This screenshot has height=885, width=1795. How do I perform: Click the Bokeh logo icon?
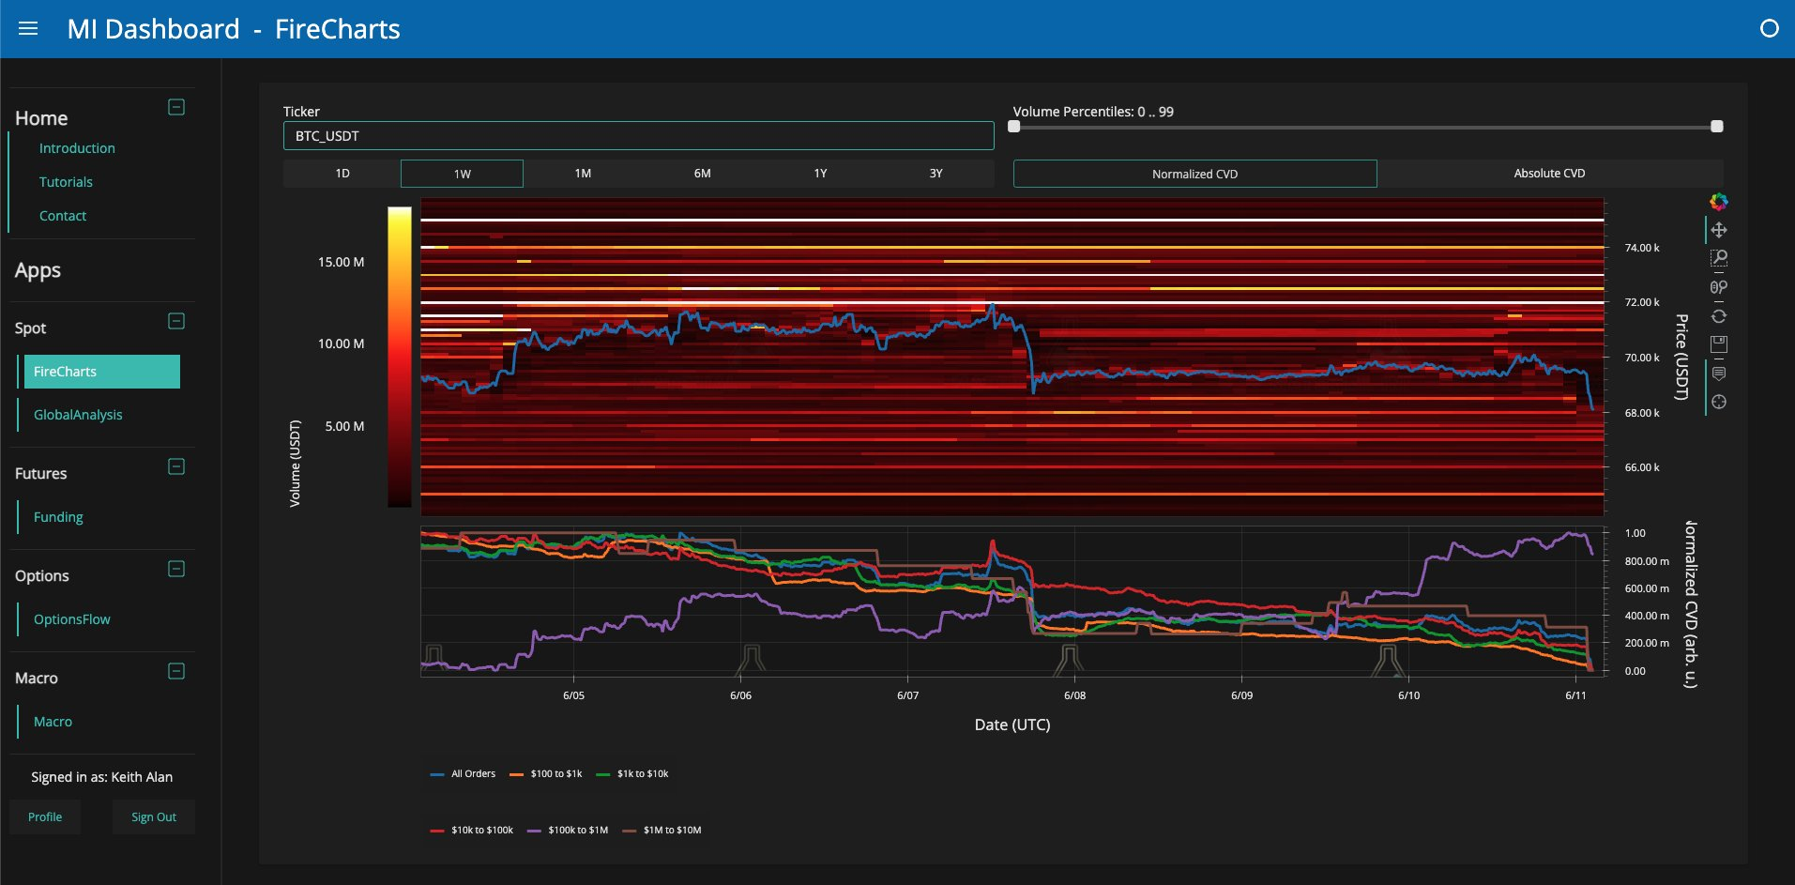point(1718,202)
